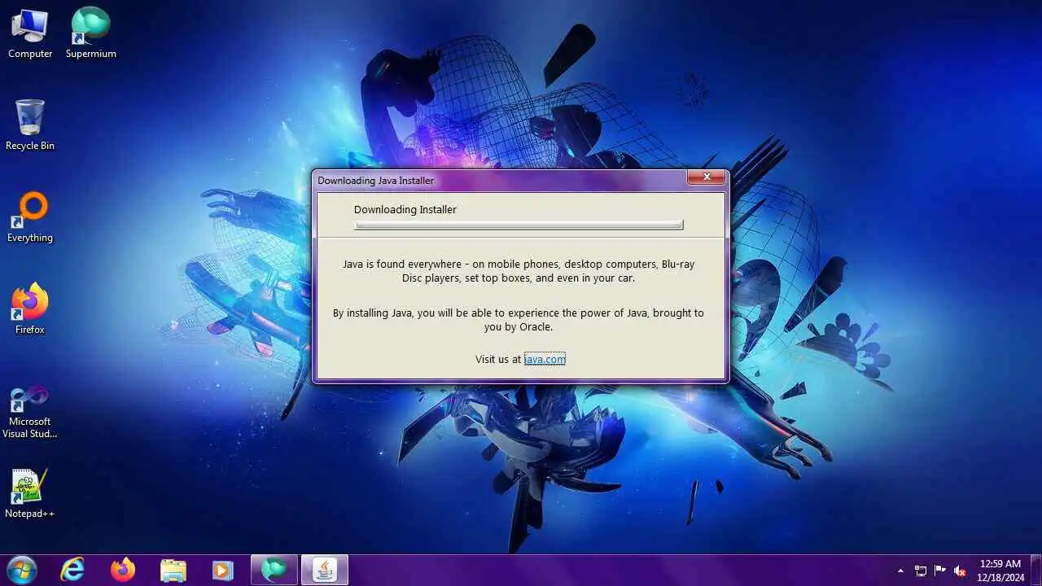The width and height of the screenshot is (1042, 586).
Task: Select the Supermium desktop shortcut
Action: pyautogui.click(x=91, y=33)
